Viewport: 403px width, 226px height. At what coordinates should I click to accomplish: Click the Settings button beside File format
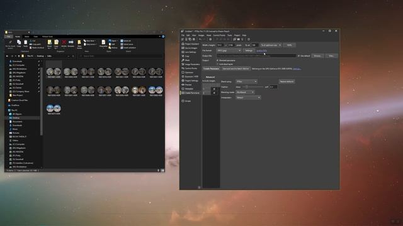point(249,50)
